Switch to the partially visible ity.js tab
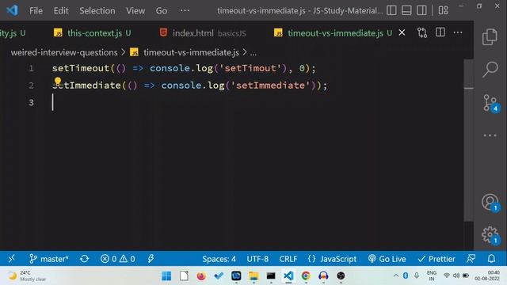 (x=13, y=33)
